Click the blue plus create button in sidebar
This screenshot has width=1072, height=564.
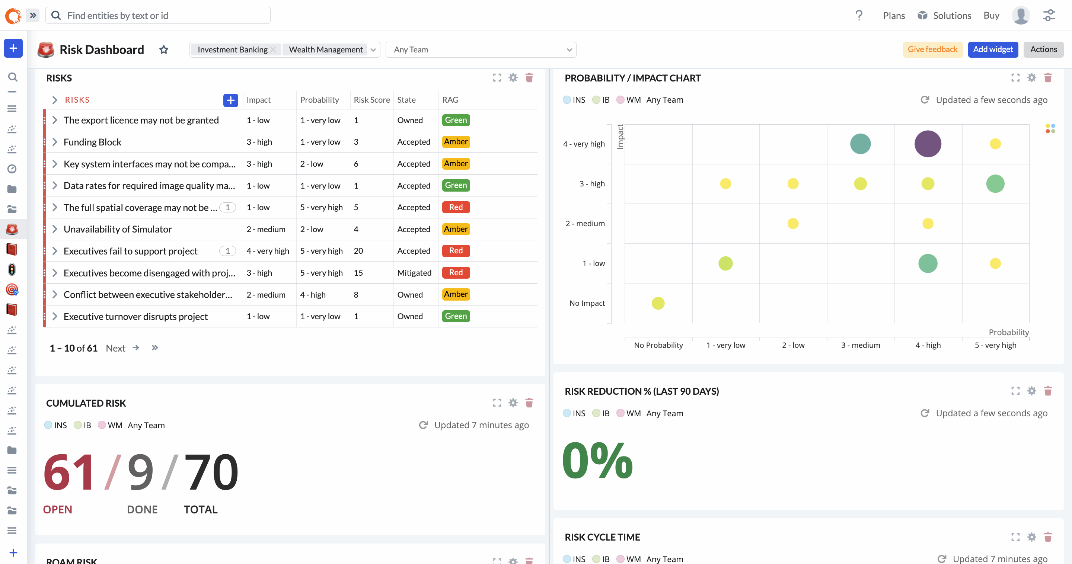pos(13,48)
